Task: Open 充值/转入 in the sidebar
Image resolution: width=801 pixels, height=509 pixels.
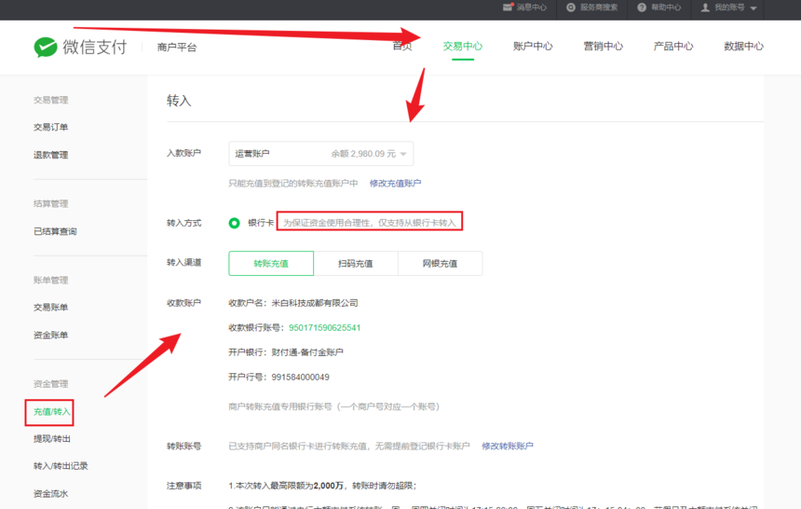Action: [51, 412]
